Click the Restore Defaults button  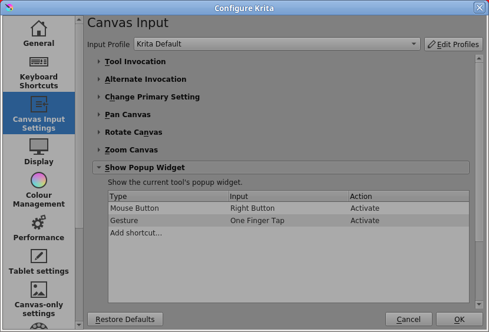(125, 319)
